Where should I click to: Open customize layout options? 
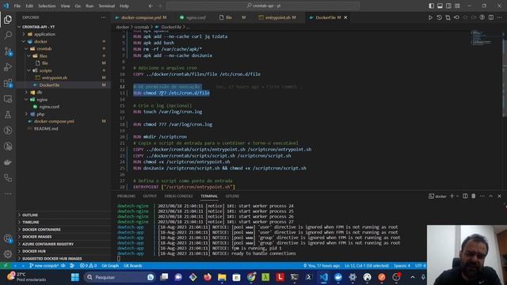coord(457,6)
